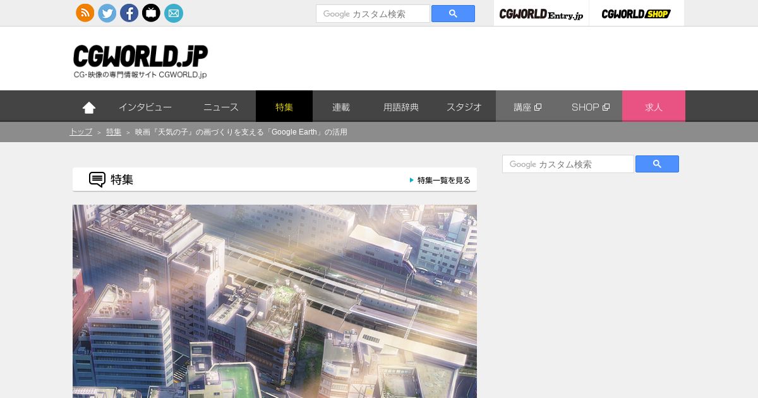Open 特集一覧を見る link
Image resolution: width=758 pixels, height=398 pixels.
(x=440, y=180)
